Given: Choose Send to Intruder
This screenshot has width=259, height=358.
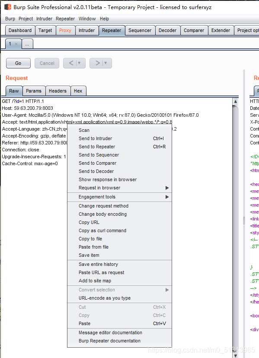Looking at the screenshot, I should click(x=119, y=138).
